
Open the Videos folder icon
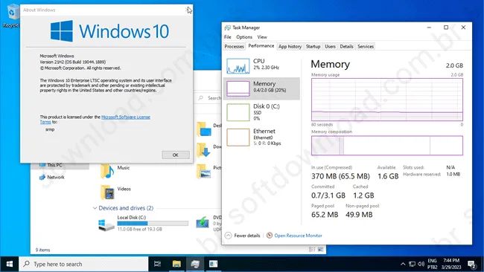click(x=107, y=192)
